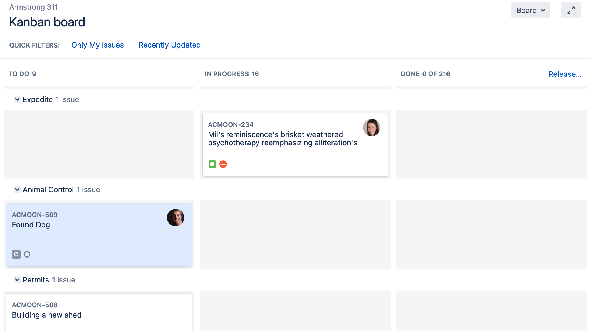This screenshot has height=331, width=591.
Task: Click red blocker priority icon on ACMOON-234
Action: (223, 164)
